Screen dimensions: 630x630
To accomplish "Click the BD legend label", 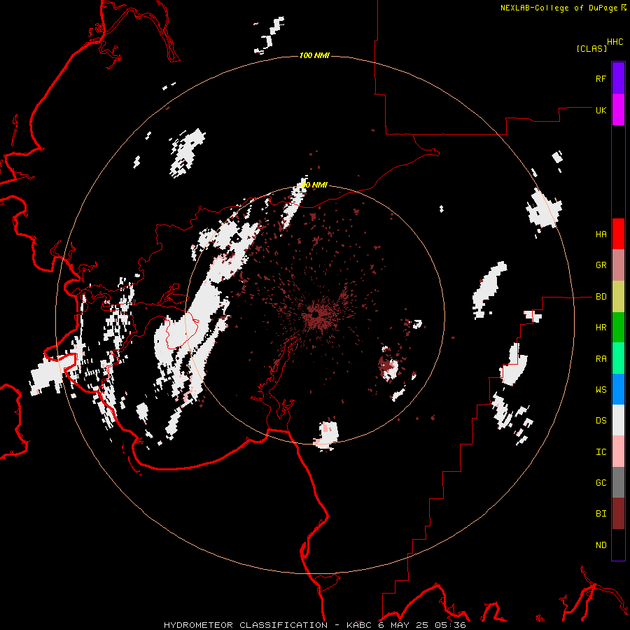I will click(x=601, y=297).
